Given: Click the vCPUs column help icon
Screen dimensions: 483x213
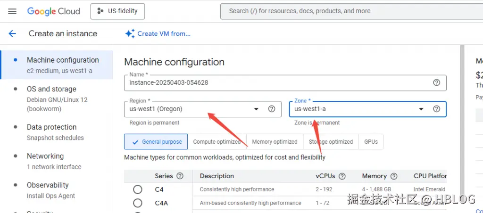Looking at the screenshot, I should (342, 176).
